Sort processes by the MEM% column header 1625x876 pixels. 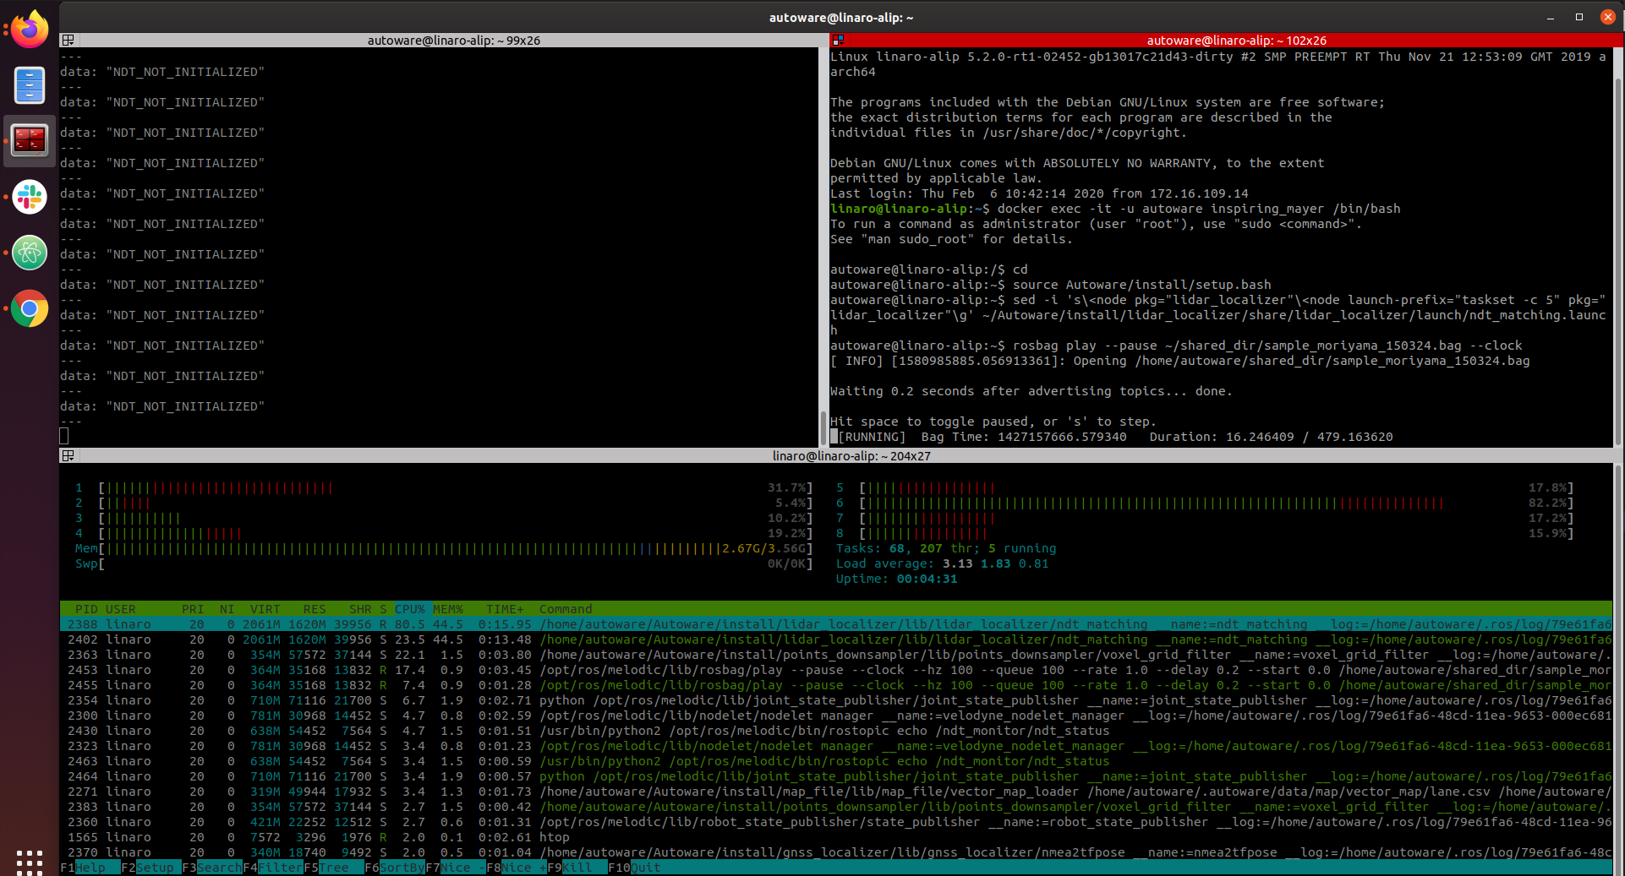(448, 609)
